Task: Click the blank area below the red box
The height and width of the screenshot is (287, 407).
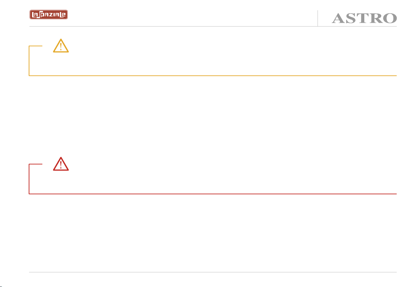Action: [213, 233]
